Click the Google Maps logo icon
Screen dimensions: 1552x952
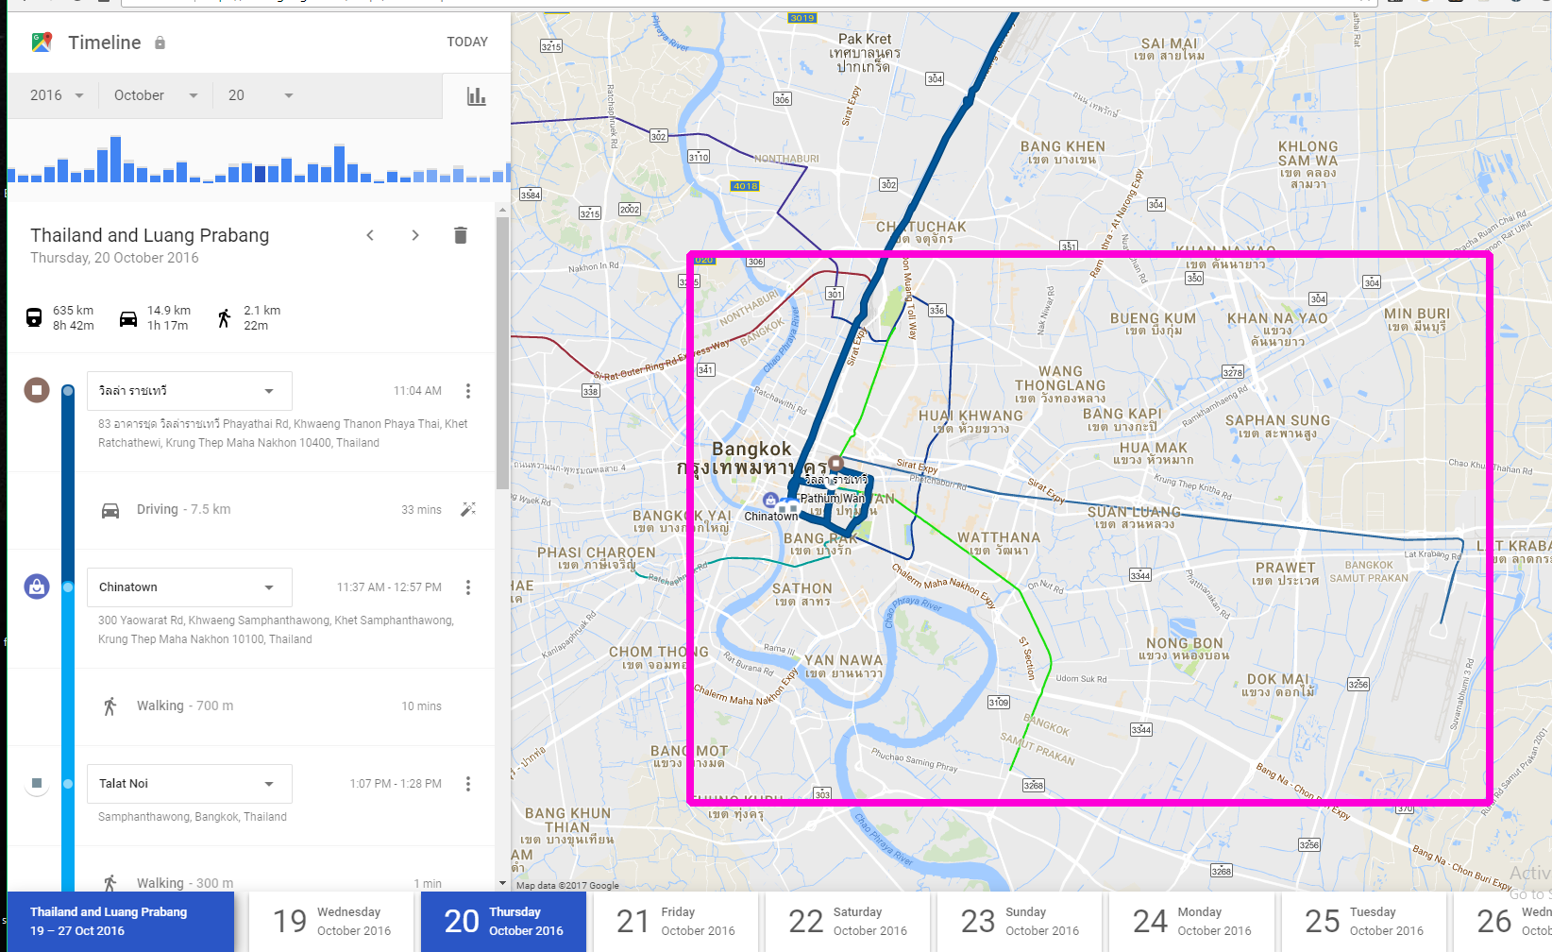tap(42, 42)
